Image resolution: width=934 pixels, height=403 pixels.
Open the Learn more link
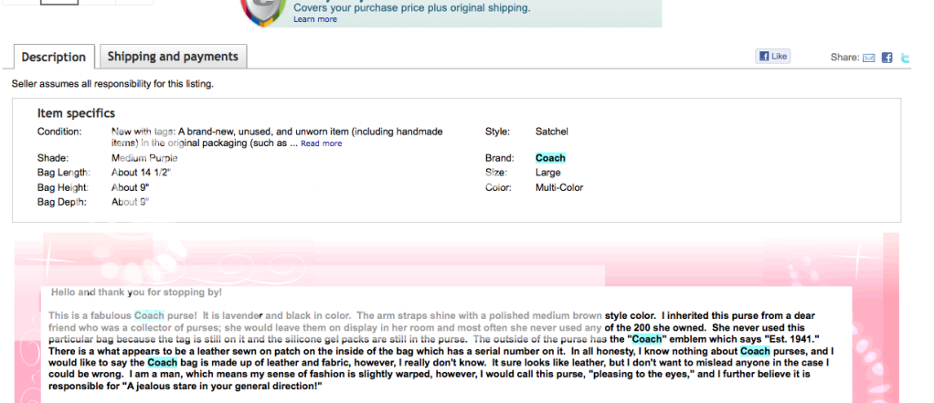click(315, 19)
